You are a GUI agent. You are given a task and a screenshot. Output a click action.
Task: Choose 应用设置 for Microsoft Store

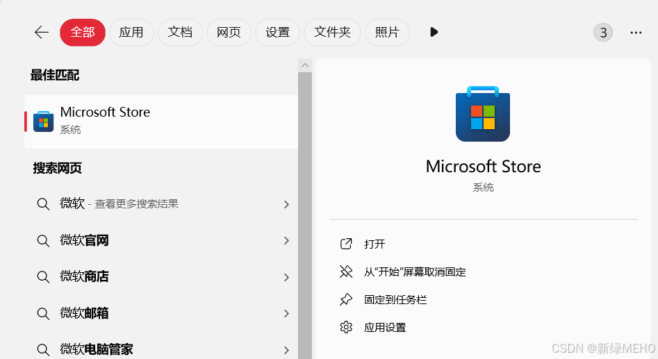pos(385,327)
